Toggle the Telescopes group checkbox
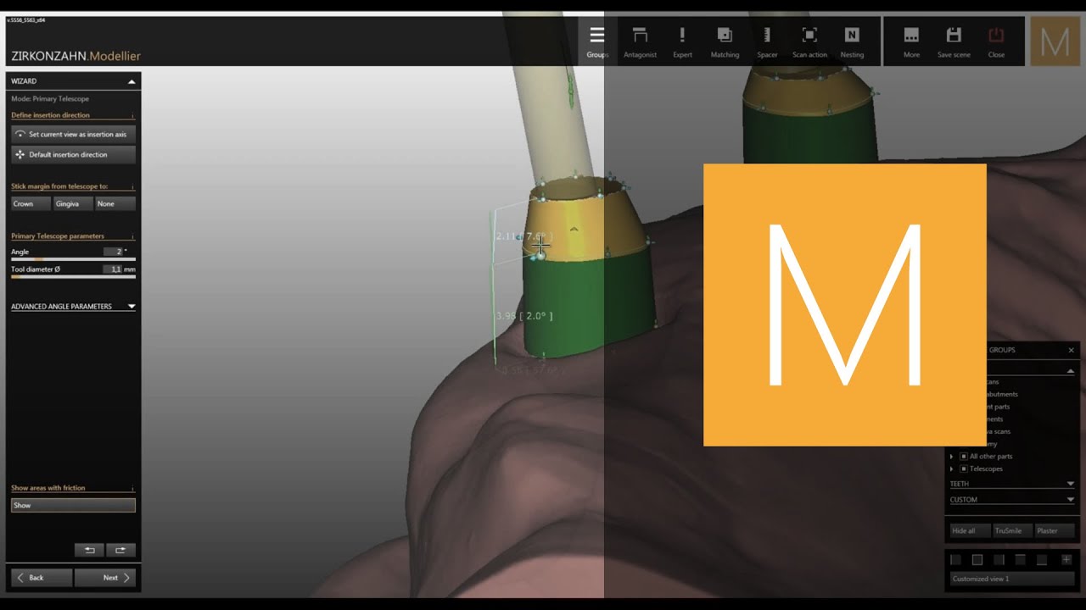The height and width of the screenshot is (610, 1086). 964,469
